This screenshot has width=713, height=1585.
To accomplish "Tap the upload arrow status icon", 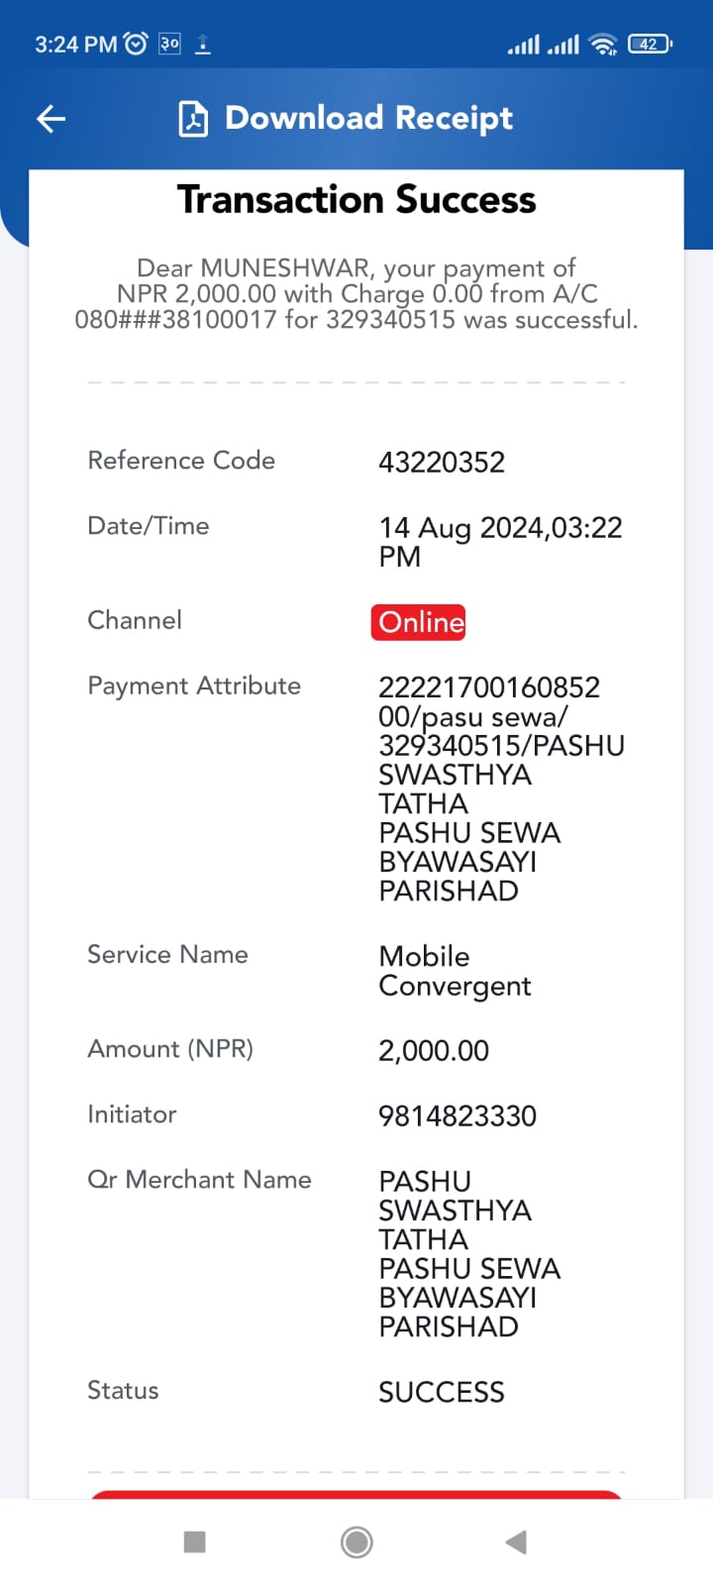I will pos(203,44).
